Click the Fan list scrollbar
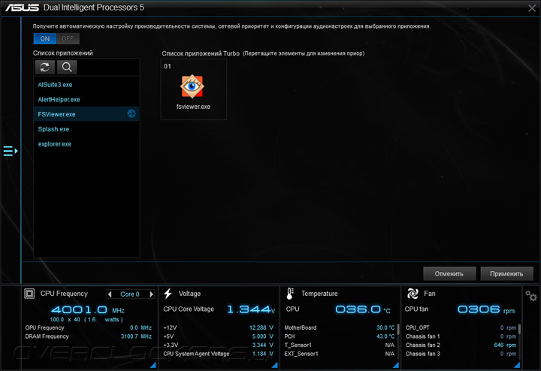The height and width of the screenshot is (371, 541). tap(519, 329)
